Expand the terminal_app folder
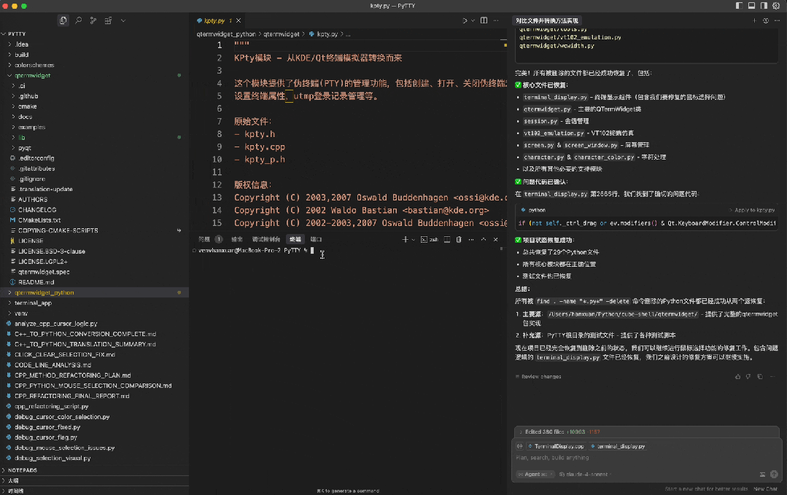The image size is (787, 495). 94,303
